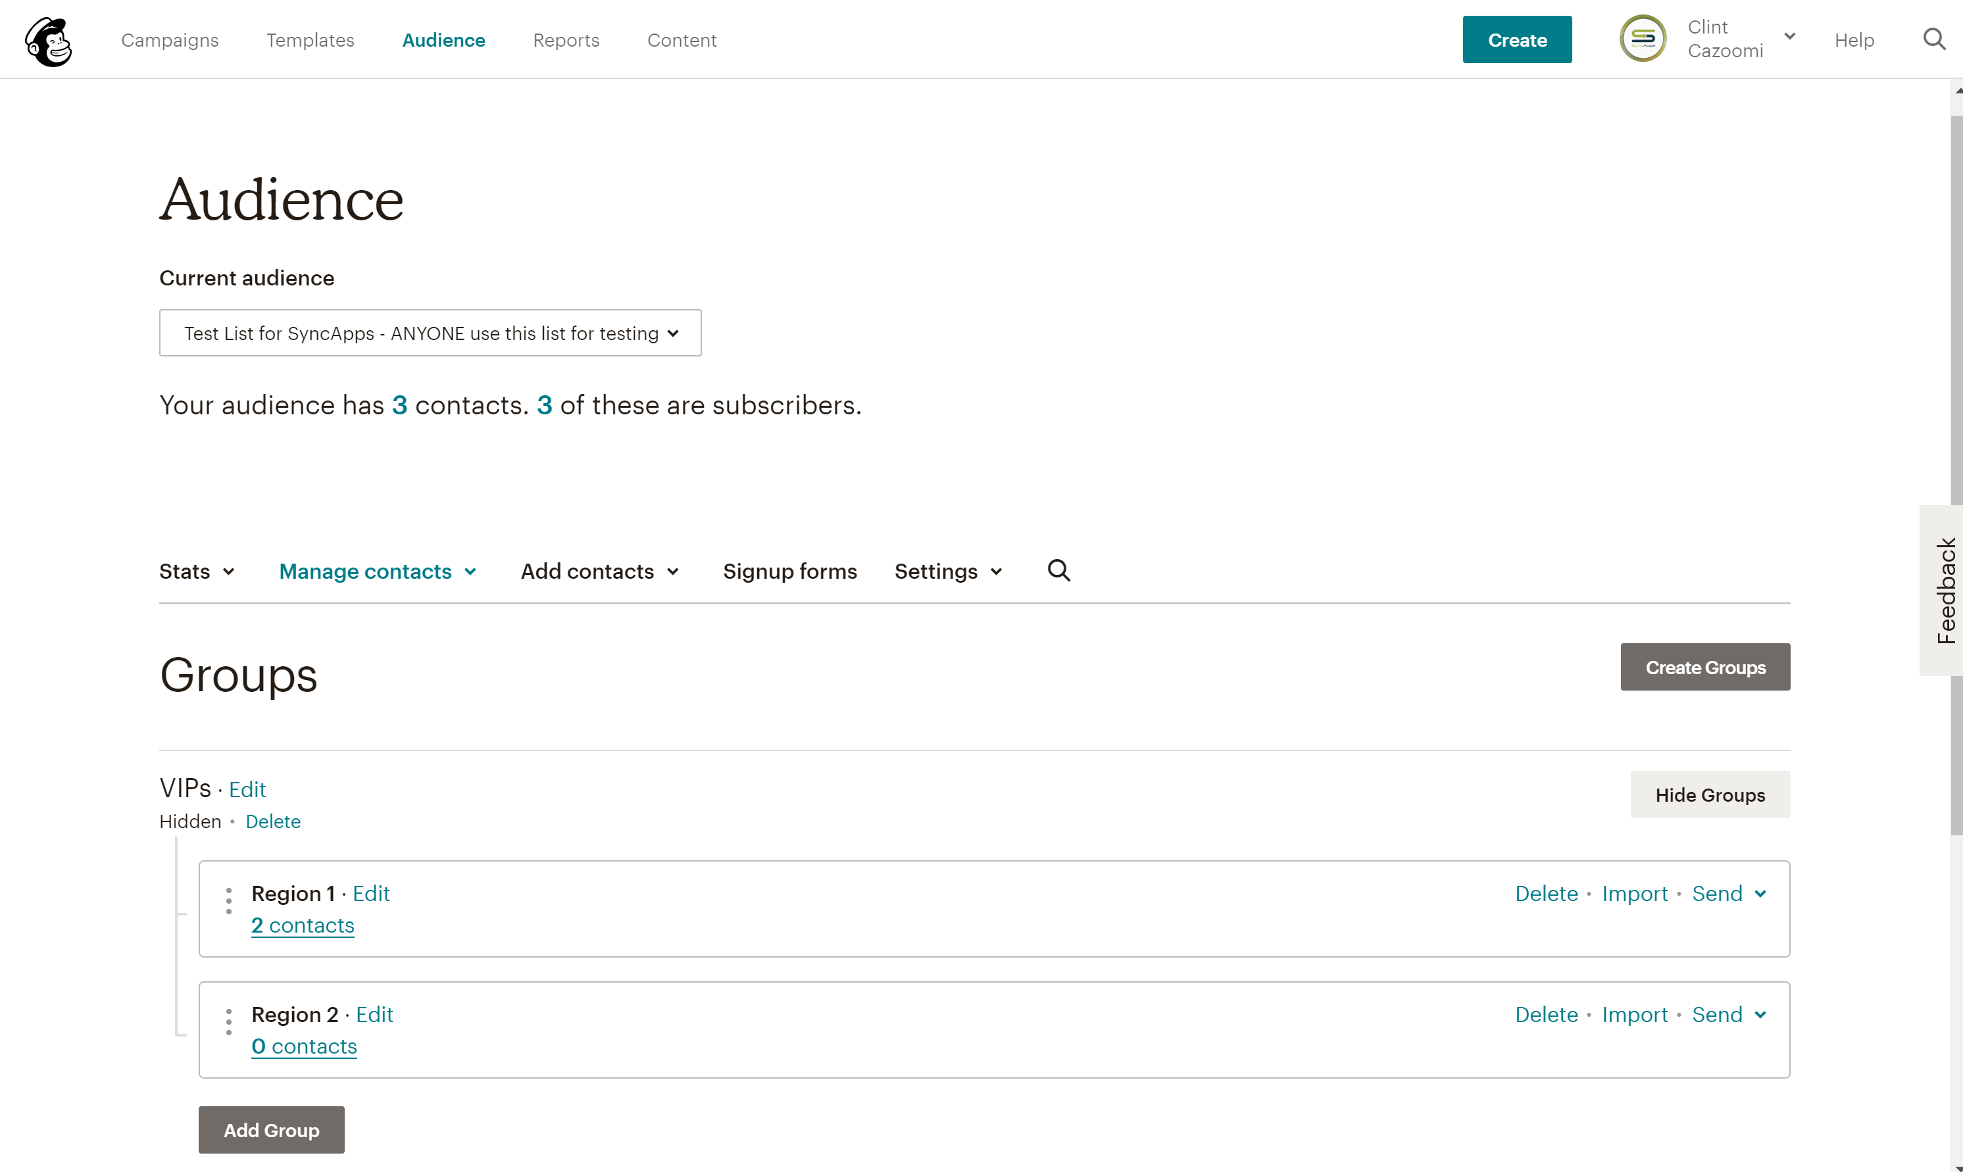This screenshot has width=1963, height=1172.
Task: Click the Mailchimp Freddie logo
Action: point(48,41)
